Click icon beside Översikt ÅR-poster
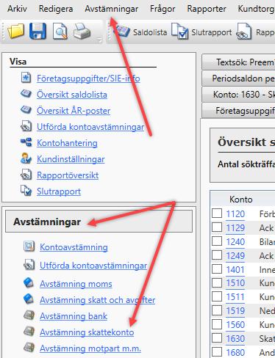275x358 pixels. tap(26, 110)
